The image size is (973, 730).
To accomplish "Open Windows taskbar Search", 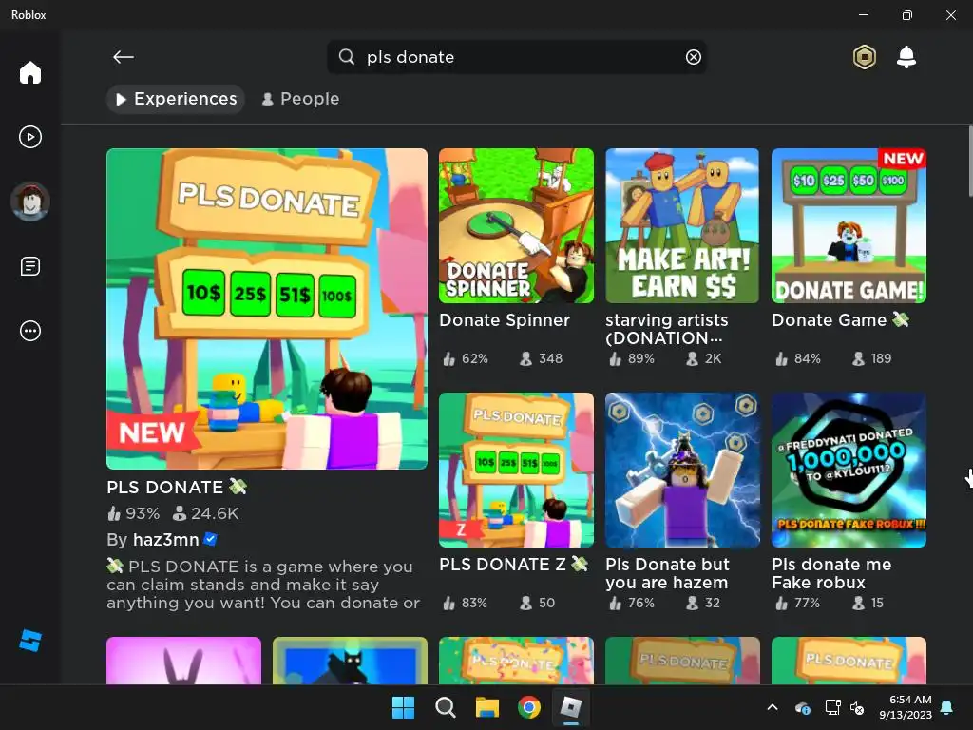I will (x=445, y=707).
